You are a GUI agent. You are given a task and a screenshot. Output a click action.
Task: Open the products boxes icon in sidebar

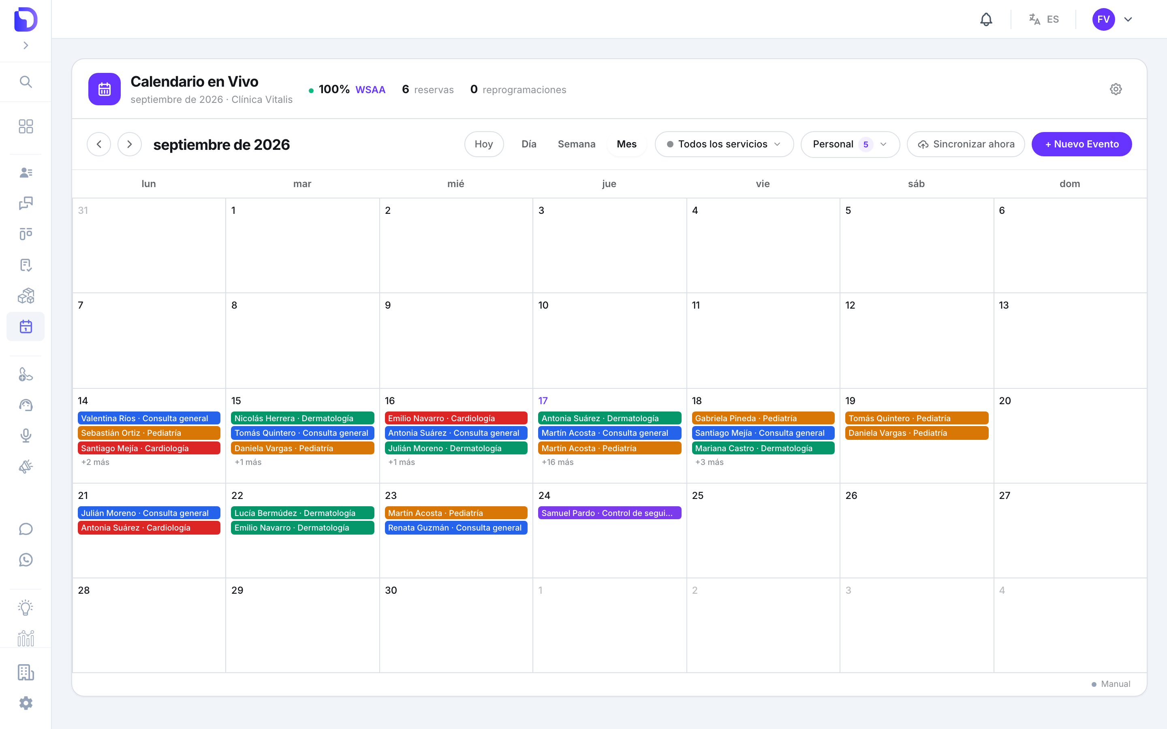click(x=26, y=296)
